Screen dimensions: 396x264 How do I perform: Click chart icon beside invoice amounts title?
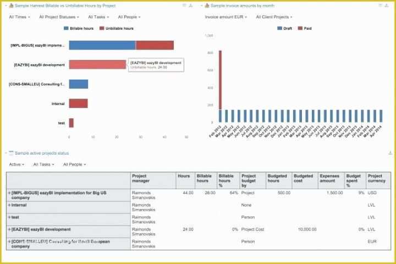point(207,5)
